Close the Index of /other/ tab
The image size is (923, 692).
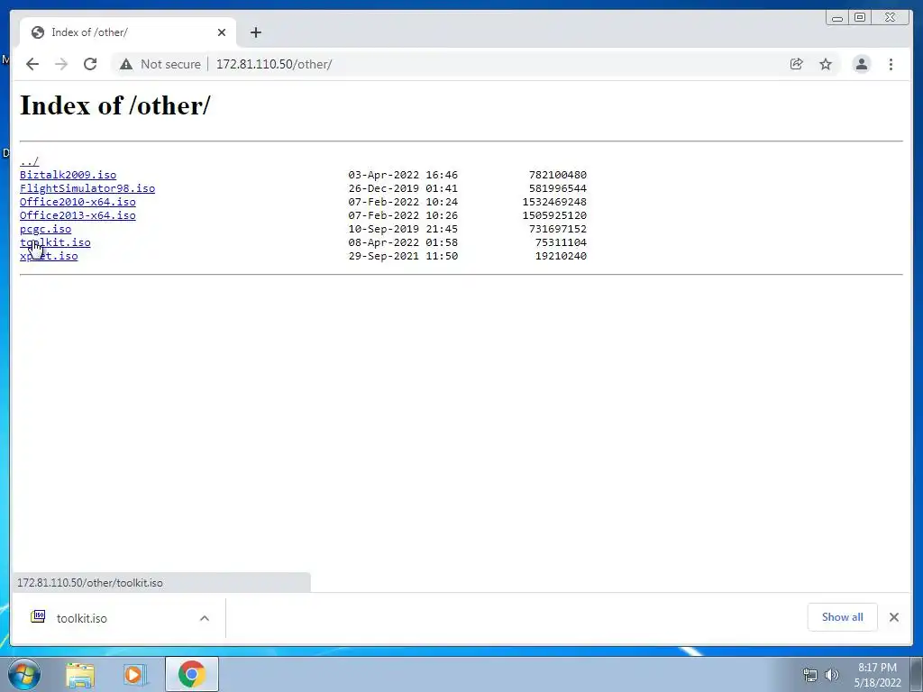222,32
